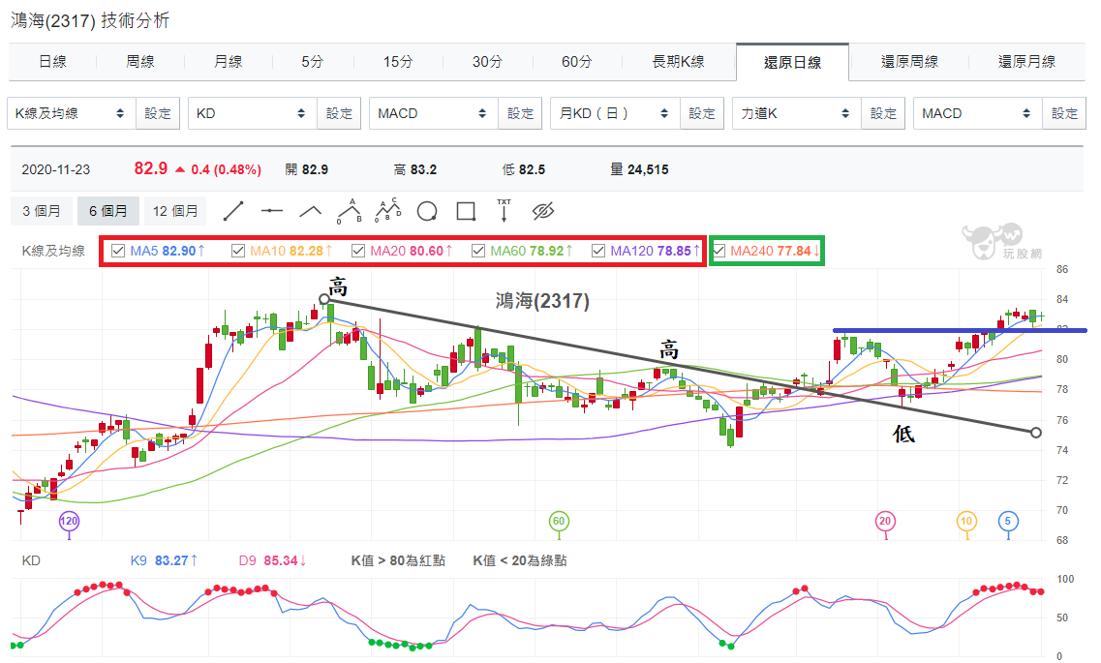Click the 鴻海(2317) 技術分析 page title
Image resolution: width=1101 pixels, height=663 pixels.
[90, 20]
